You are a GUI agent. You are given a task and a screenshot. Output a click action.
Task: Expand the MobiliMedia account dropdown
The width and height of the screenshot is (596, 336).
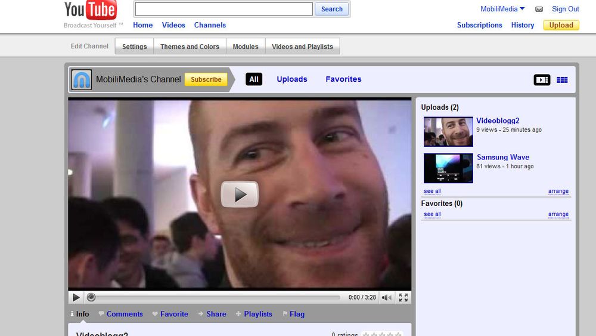click(x=502, y=9)
